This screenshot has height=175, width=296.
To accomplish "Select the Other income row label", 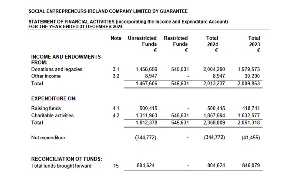I will (x=46, y=76).
